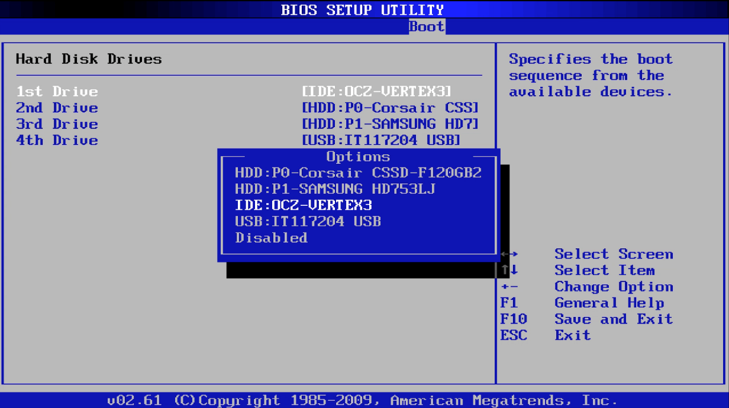Open 3rd Drive value HDD:P1-SAMSUNG HD7
Image resolution: width=729 pixels, height=408 pixels.
point(390,124)
